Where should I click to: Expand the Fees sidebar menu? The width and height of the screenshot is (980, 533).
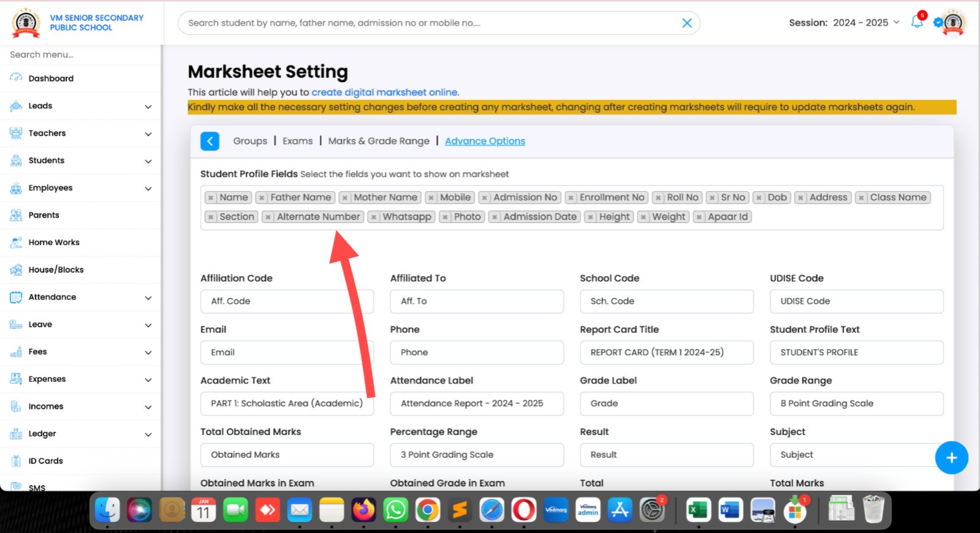[148, 352]
